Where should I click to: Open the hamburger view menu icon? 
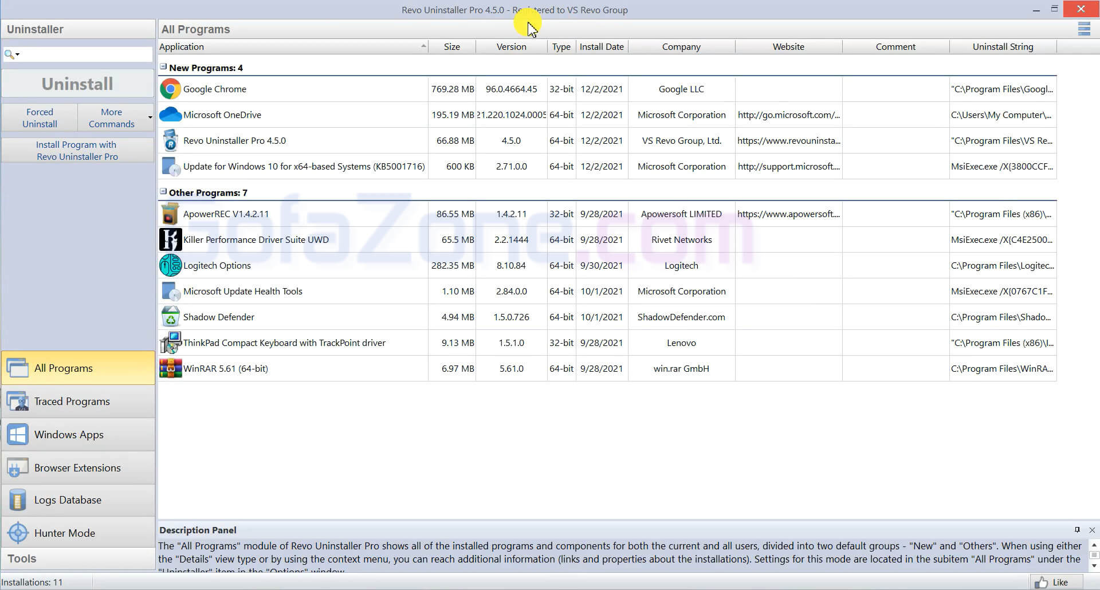tap(1083, 29)
